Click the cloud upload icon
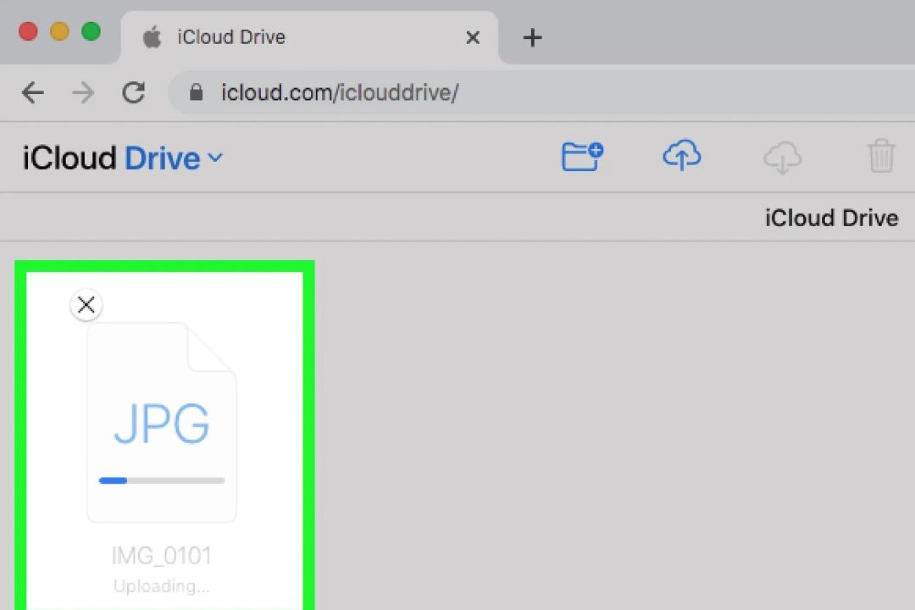Image resolution: width=915 pixels, height=610 pixels. (x=681, y=155)
